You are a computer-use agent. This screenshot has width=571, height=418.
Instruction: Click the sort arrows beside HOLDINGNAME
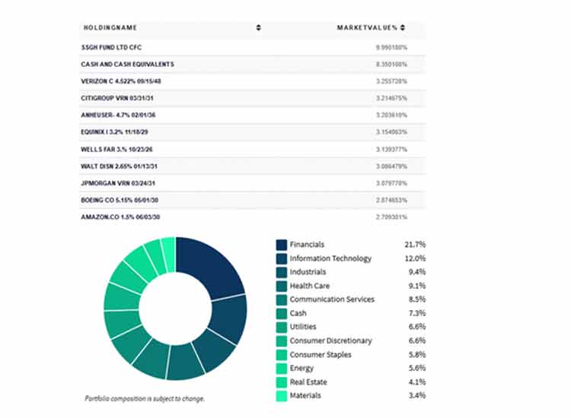pos(258,28)
